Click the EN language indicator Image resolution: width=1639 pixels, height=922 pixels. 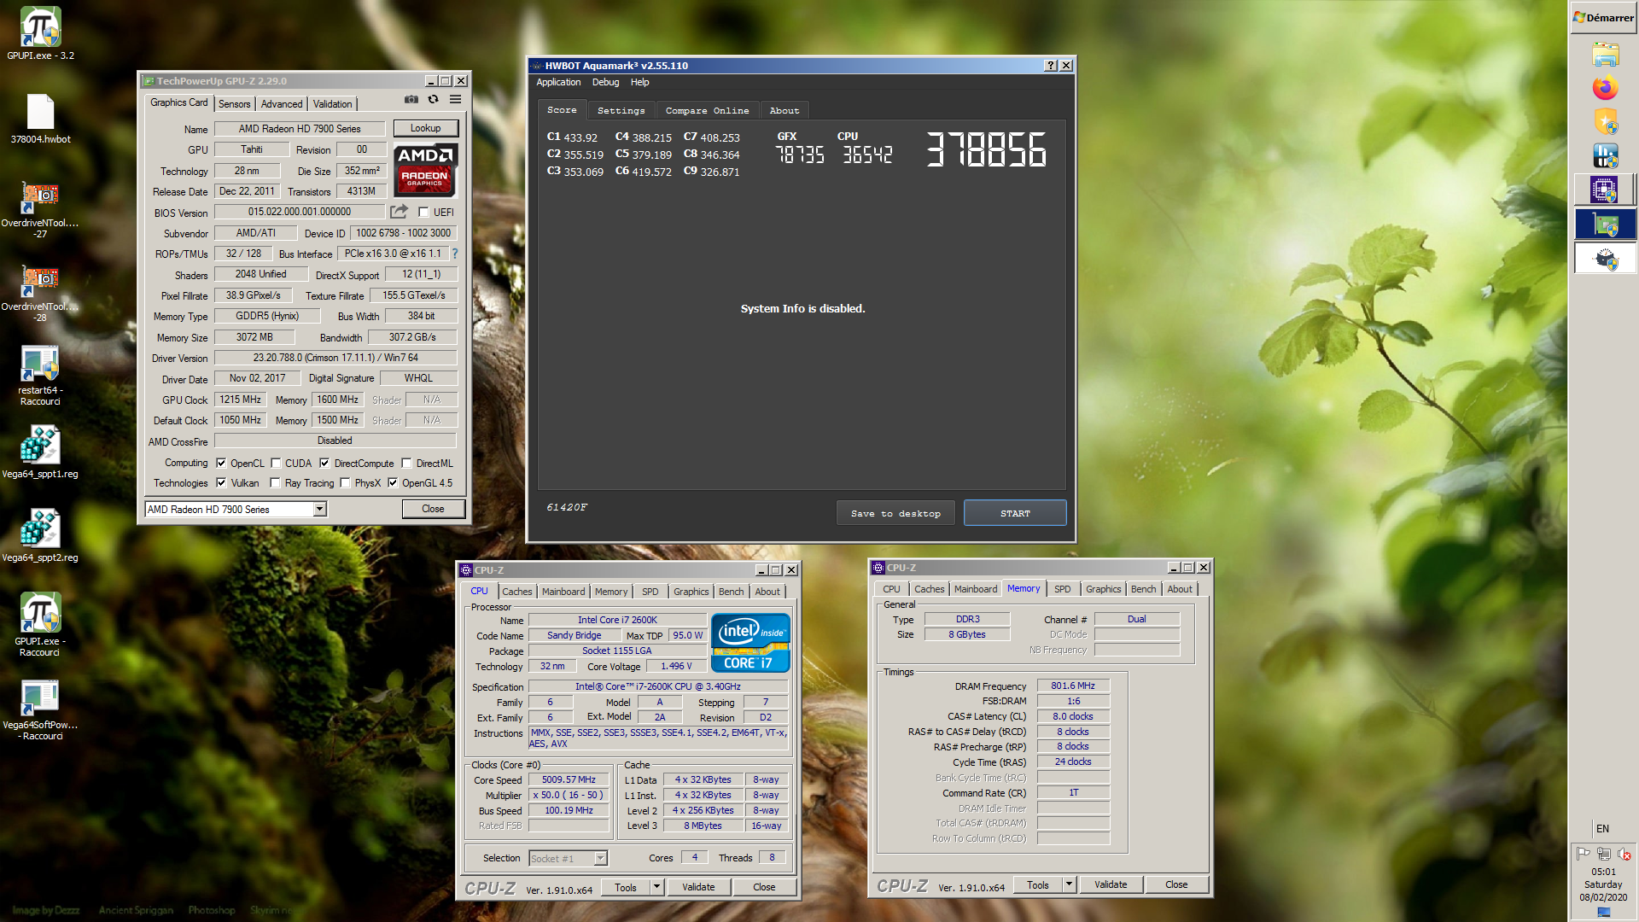1602,829
